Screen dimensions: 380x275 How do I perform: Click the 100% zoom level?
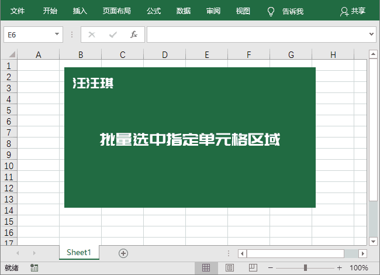[359, 268]
